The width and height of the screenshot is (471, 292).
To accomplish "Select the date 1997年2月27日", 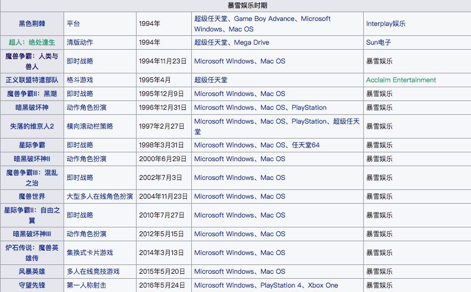I will click(161, 126).
